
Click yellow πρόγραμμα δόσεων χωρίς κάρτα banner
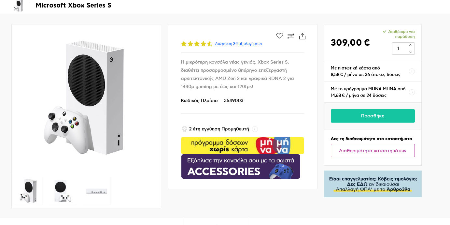tap(242, 145)
